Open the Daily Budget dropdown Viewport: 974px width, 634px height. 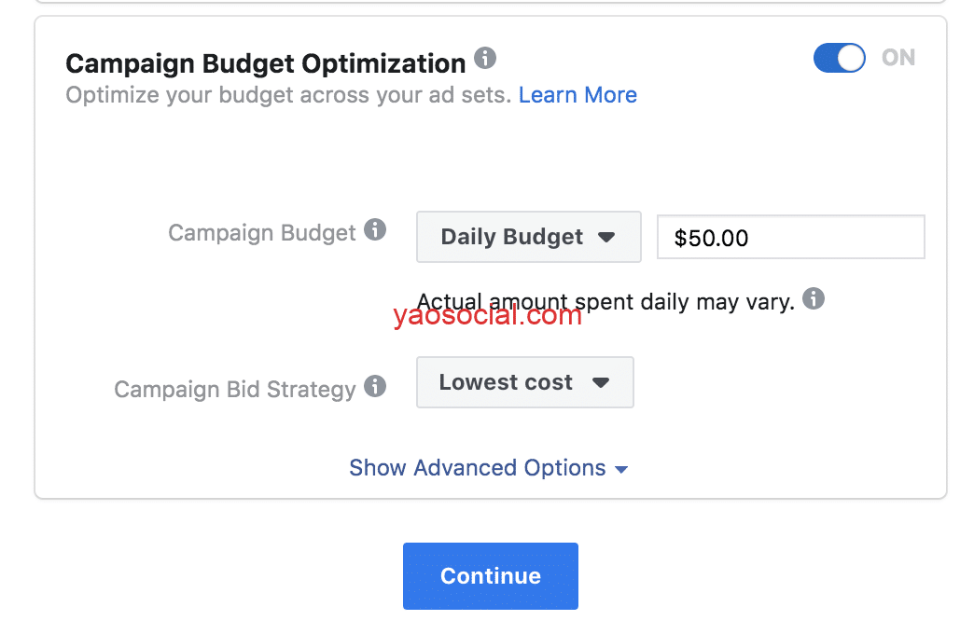pos(528,237)
